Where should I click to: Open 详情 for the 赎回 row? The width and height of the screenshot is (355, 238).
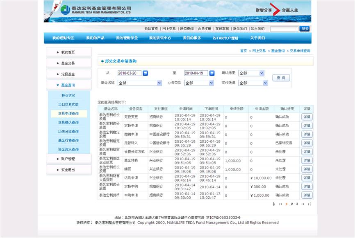[307, 169]
